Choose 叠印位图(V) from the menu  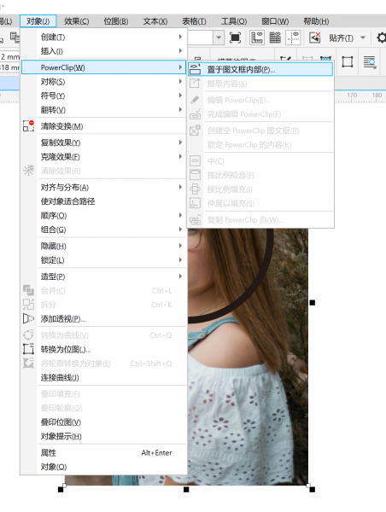coord(103,422)
